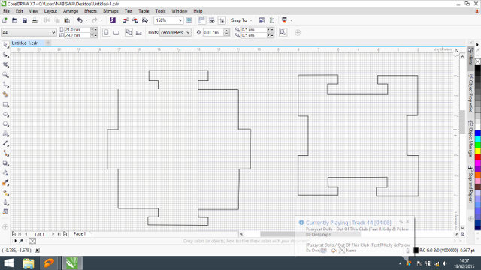Click the Undo arrow icon
The height and width of the screenshot is (270, 481).
(x=80, y=20)
